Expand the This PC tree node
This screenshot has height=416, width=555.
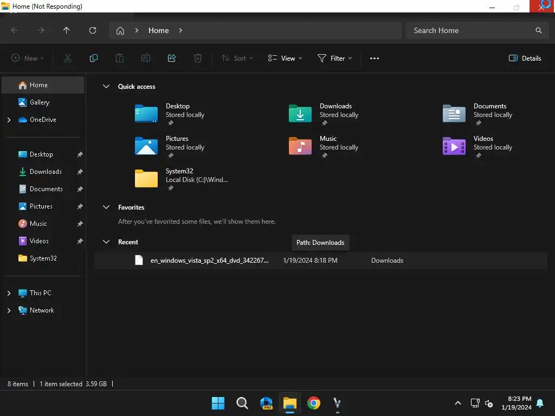tap(9, 293)
